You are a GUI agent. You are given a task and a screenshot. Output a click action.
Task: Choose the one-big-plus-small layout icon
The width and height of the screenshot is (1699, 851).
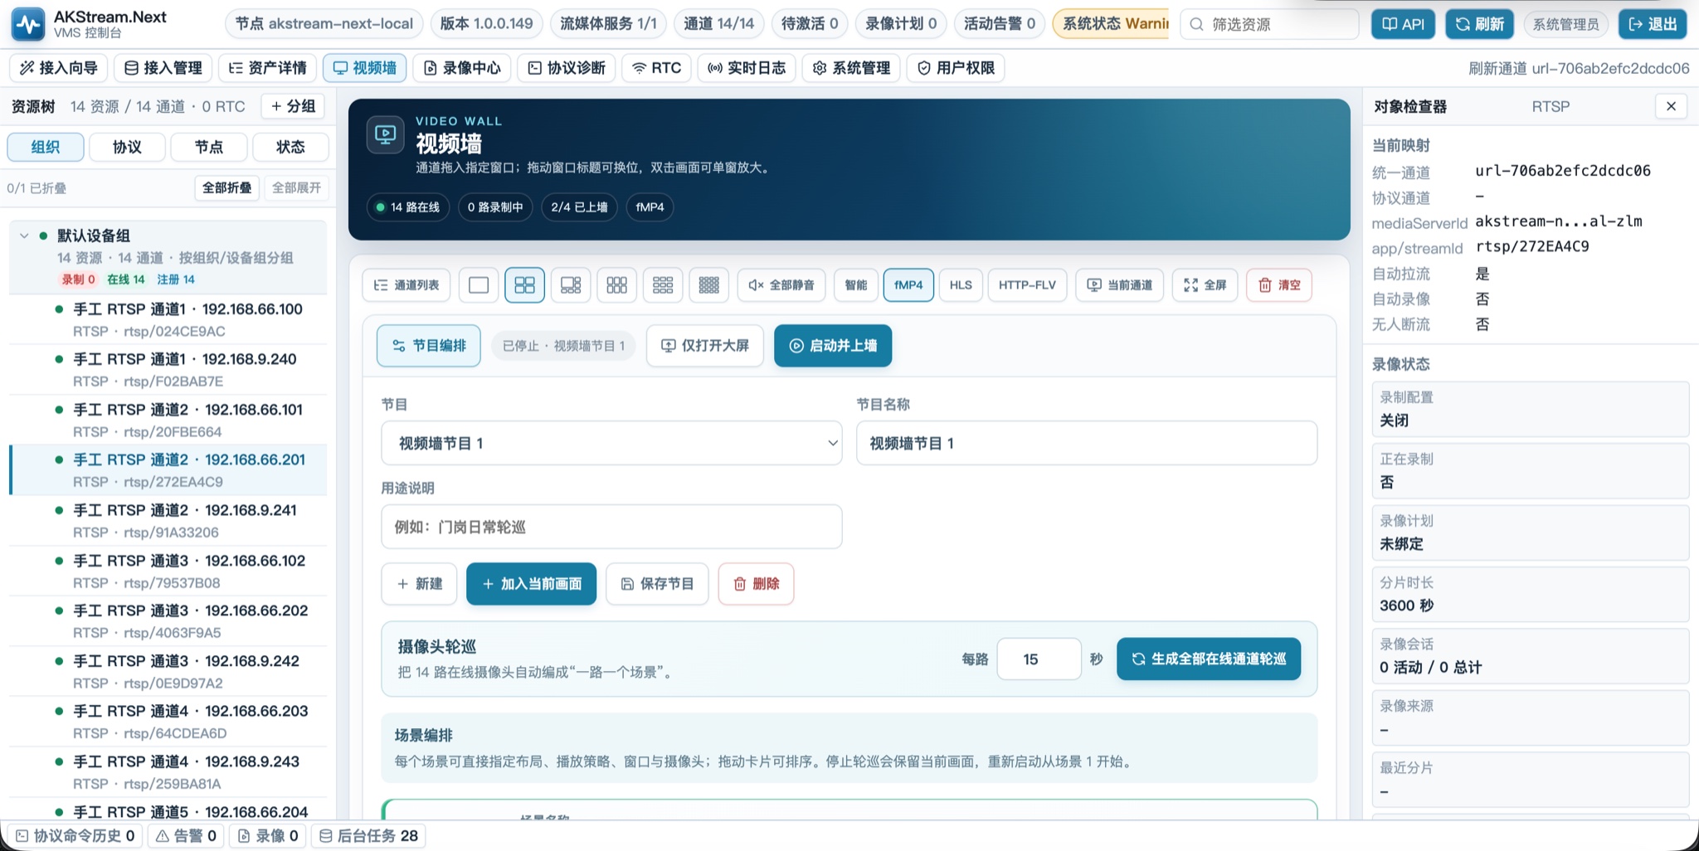coord(571,285)
